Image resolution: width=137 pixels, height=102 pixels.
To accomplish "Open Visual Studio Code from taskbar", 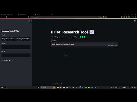I will pyautogui.click(x=70, y=88).
